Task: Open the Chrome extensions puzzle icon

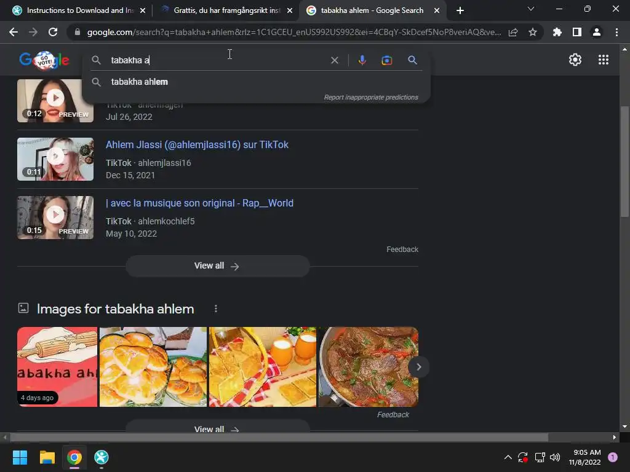Action: [557, 32]
